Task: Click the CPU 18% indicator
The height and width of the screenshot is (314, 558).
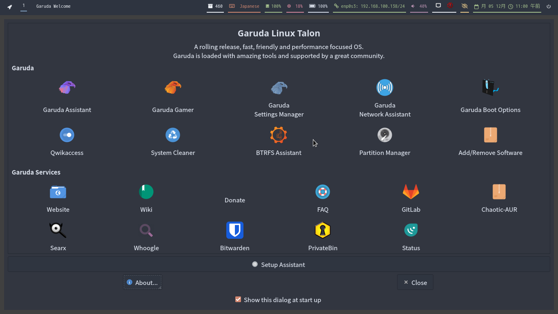Action: [x=295, y=7]
